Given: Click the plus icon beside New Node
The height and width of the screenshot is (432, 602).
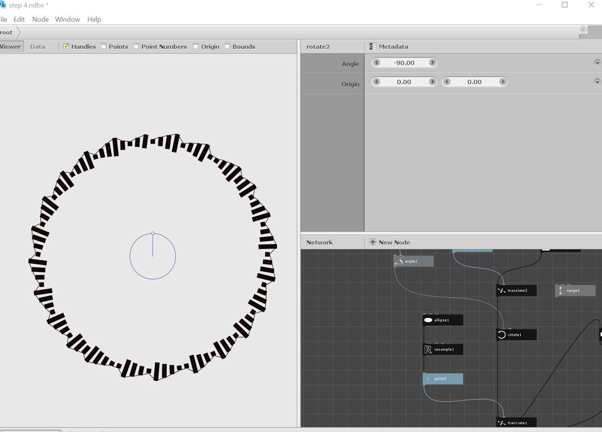Looking at the screenshot, I should click(373, 242).
